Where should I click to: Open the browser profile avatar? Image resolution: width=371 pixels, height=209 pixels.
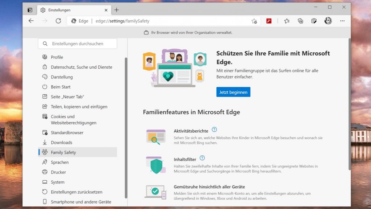click(x=328, y=21)
